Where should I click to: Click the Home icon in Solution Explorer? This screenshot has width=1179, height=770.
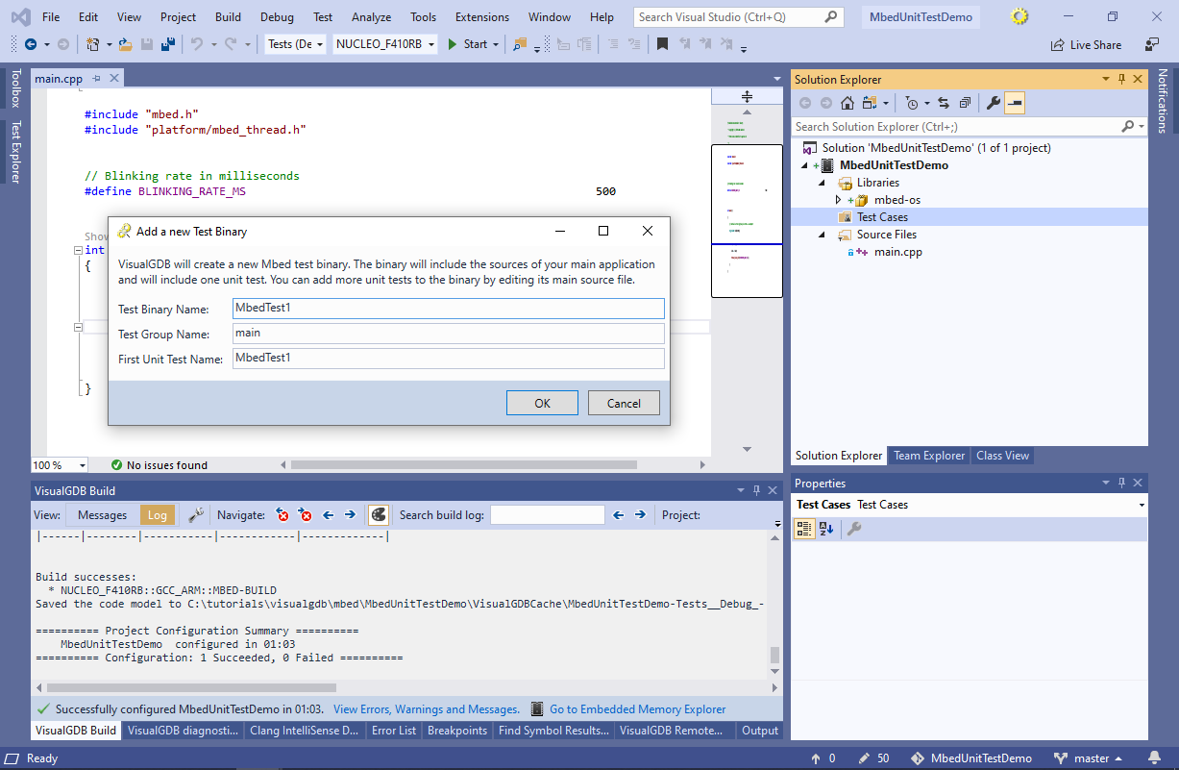[x=847, y=103]
